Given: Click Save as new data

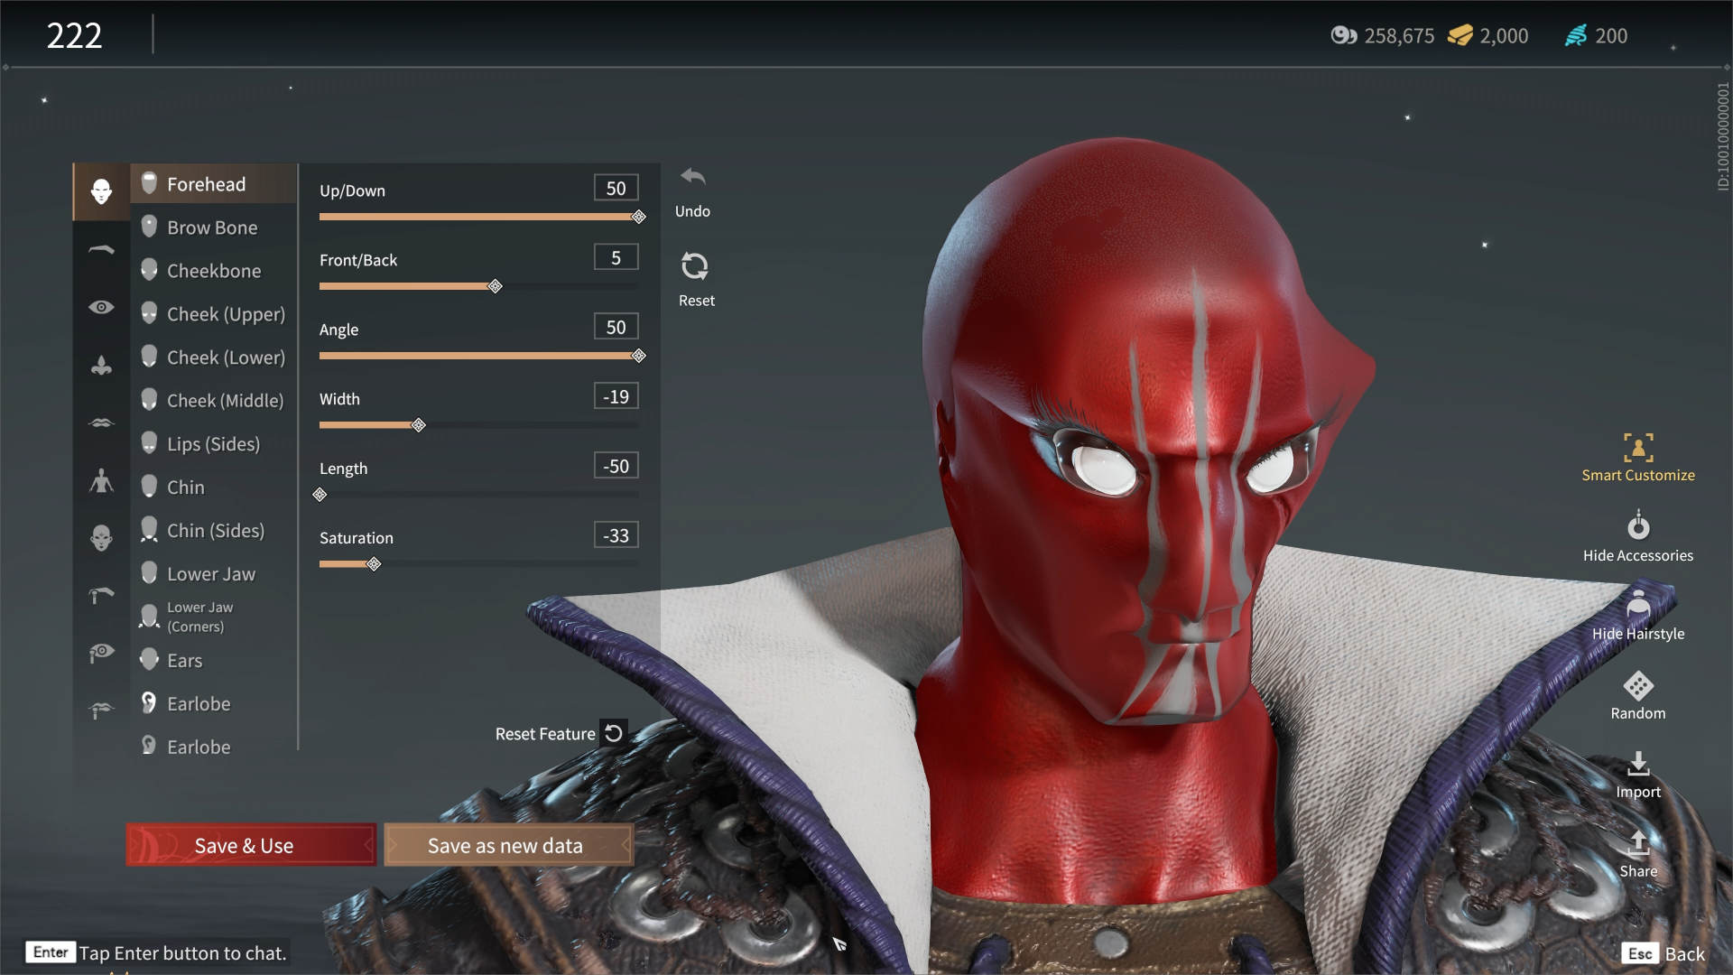Looking at the screenshot, I should click(x=508, y=846).
